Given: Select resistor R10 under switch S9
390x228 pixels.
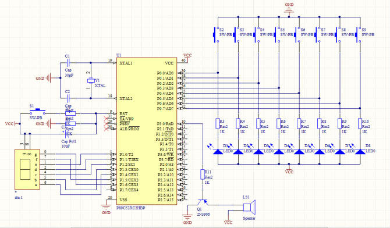Looking at the screenshot, I should click(360, 123).
